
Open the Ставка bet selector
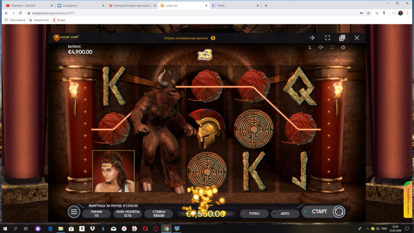(159, 214)
